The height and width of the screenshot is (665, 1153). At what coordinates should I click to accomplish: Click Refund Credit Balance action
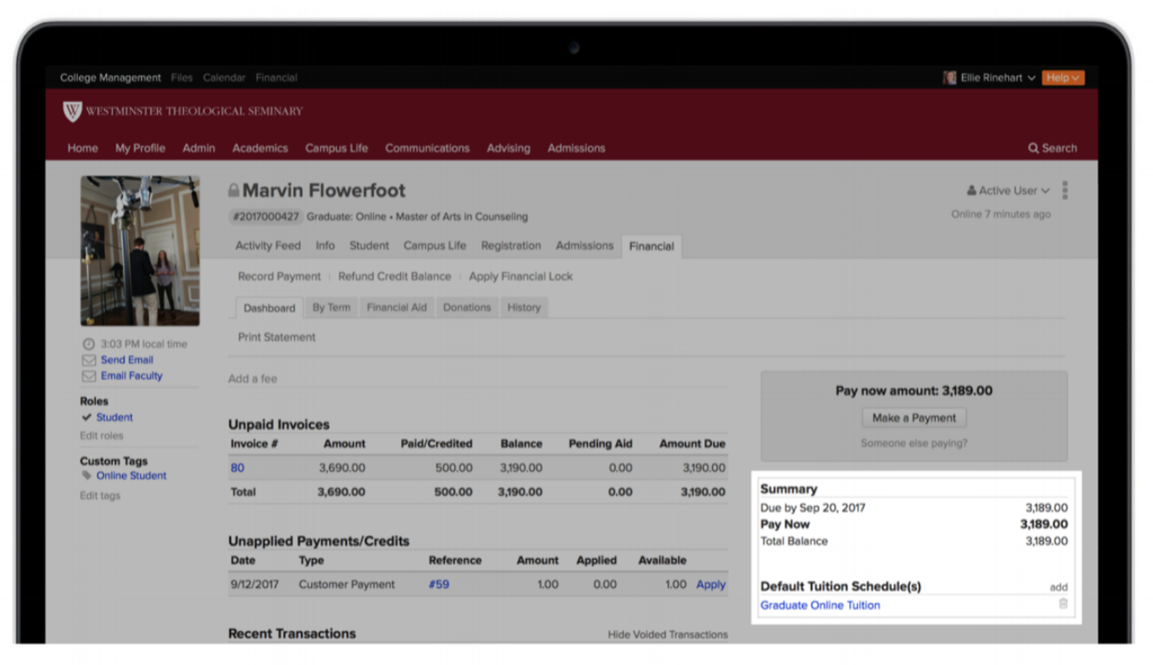(394, 276)
